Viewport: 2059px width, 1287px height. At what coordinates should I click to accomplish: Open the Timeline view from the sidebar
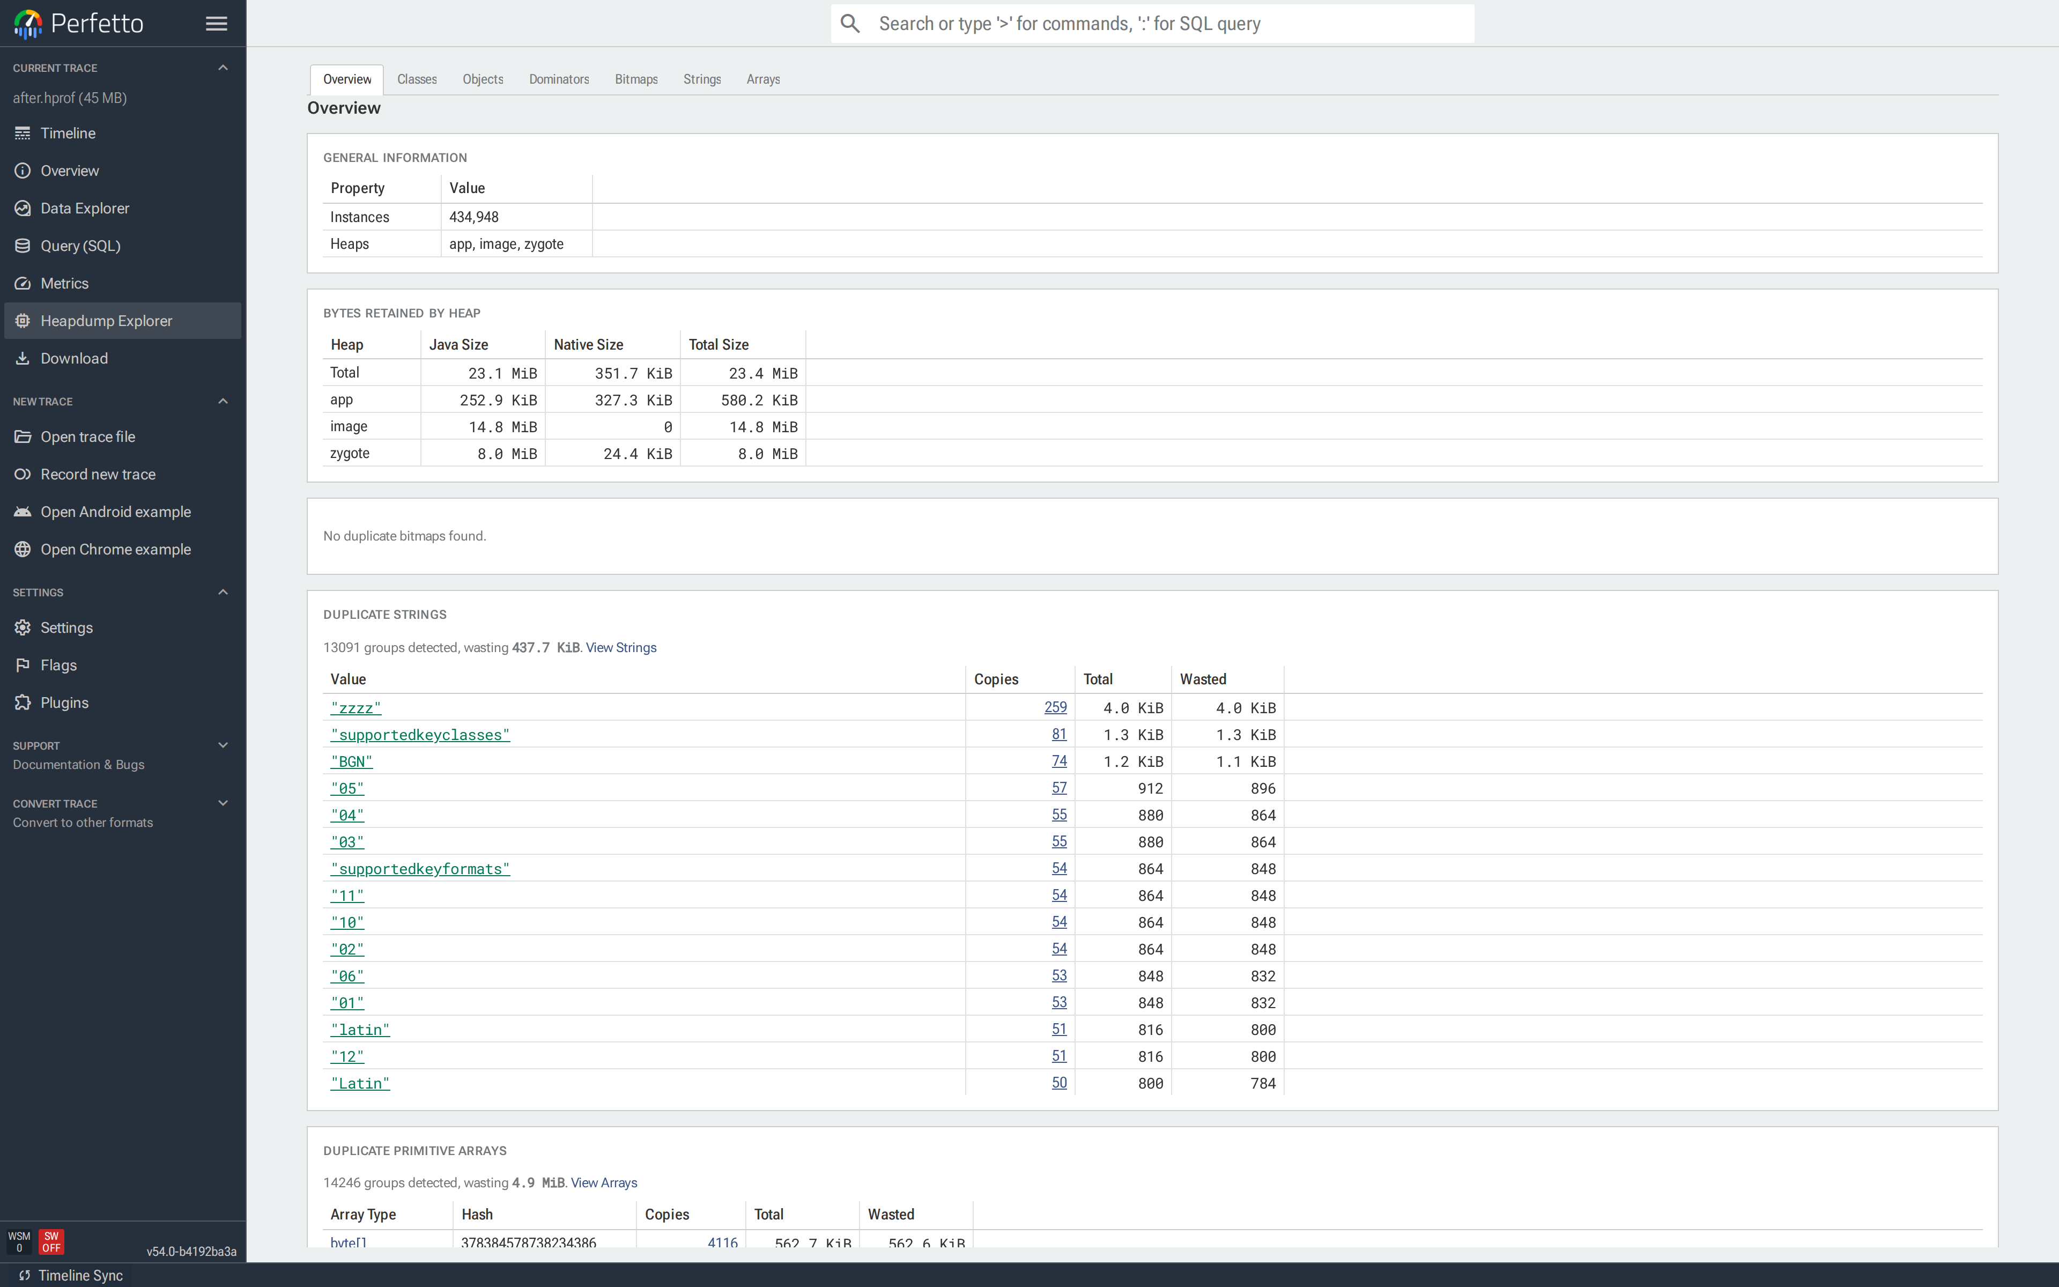pyautogui.click(x=66, y=133)
